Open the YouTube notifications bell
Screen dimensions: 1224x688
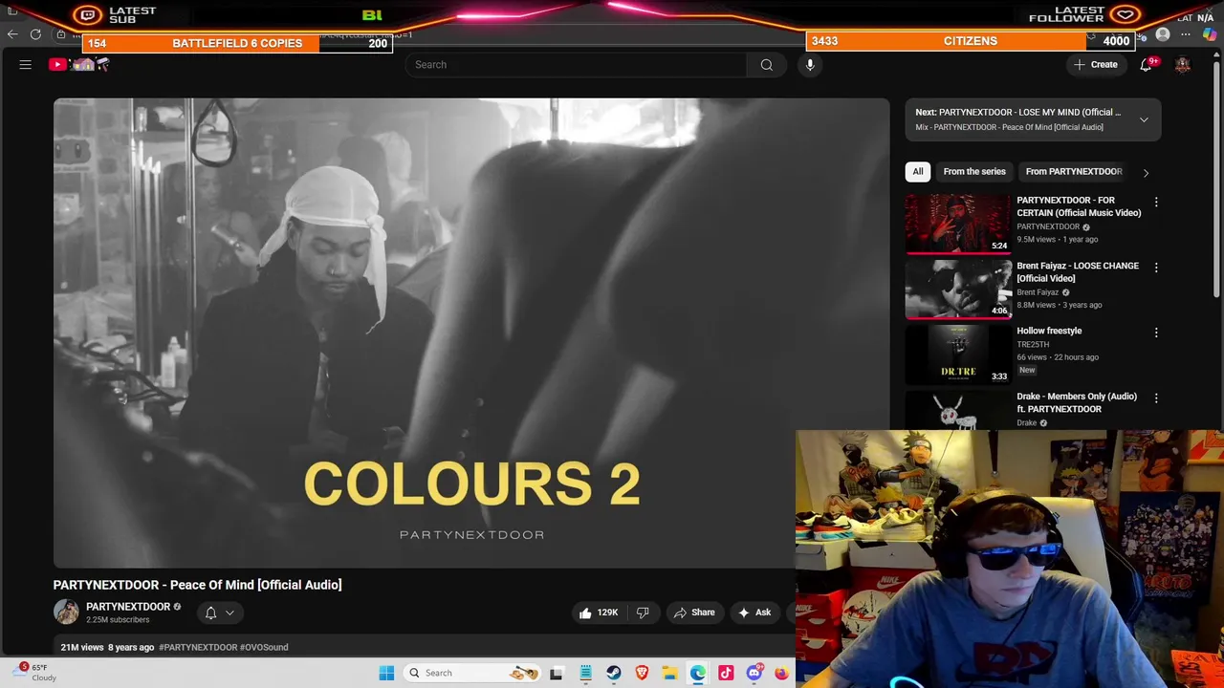click(x=1146, y=64)
